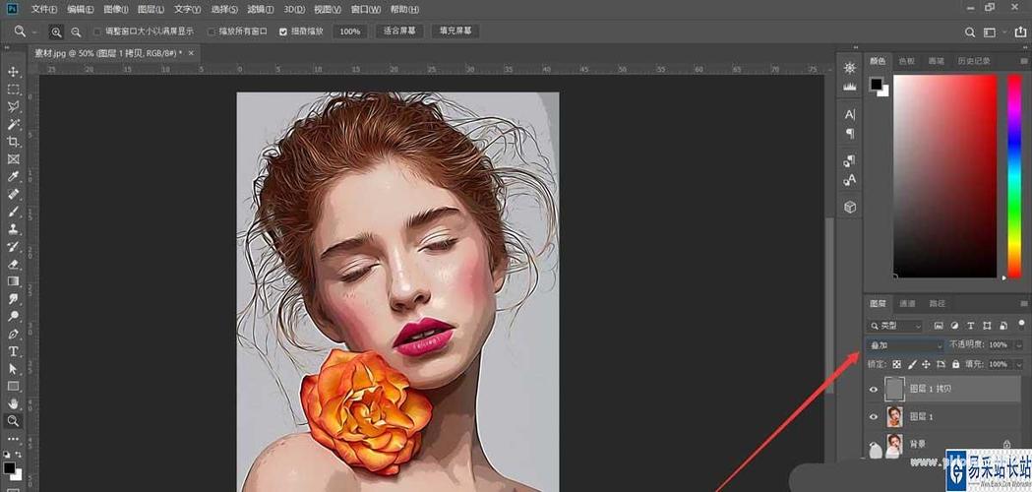
Task: Open the 文件(F) menu
Action: click(x=44, y=10)
